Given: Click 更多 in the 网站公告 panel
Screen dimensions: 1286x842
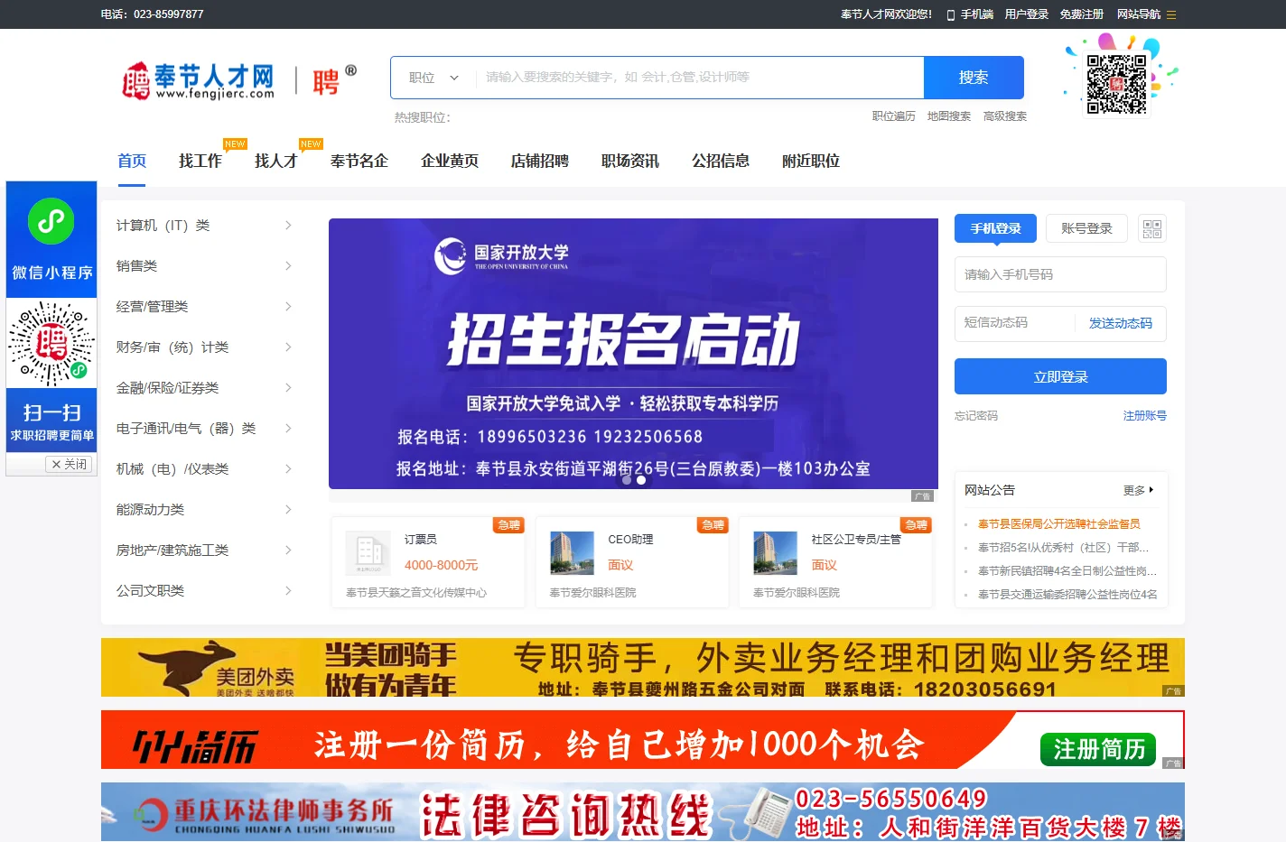Looking at the screenshot, I should pos(1138,490).
